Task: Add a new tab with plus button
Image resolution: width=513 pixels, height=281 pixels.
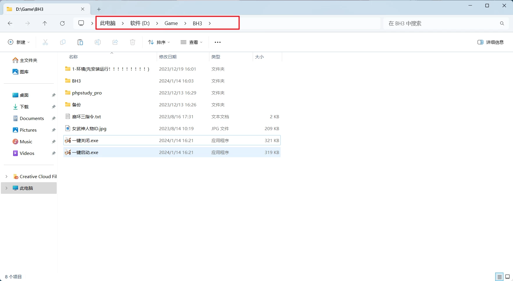Action: coord(99,9)
